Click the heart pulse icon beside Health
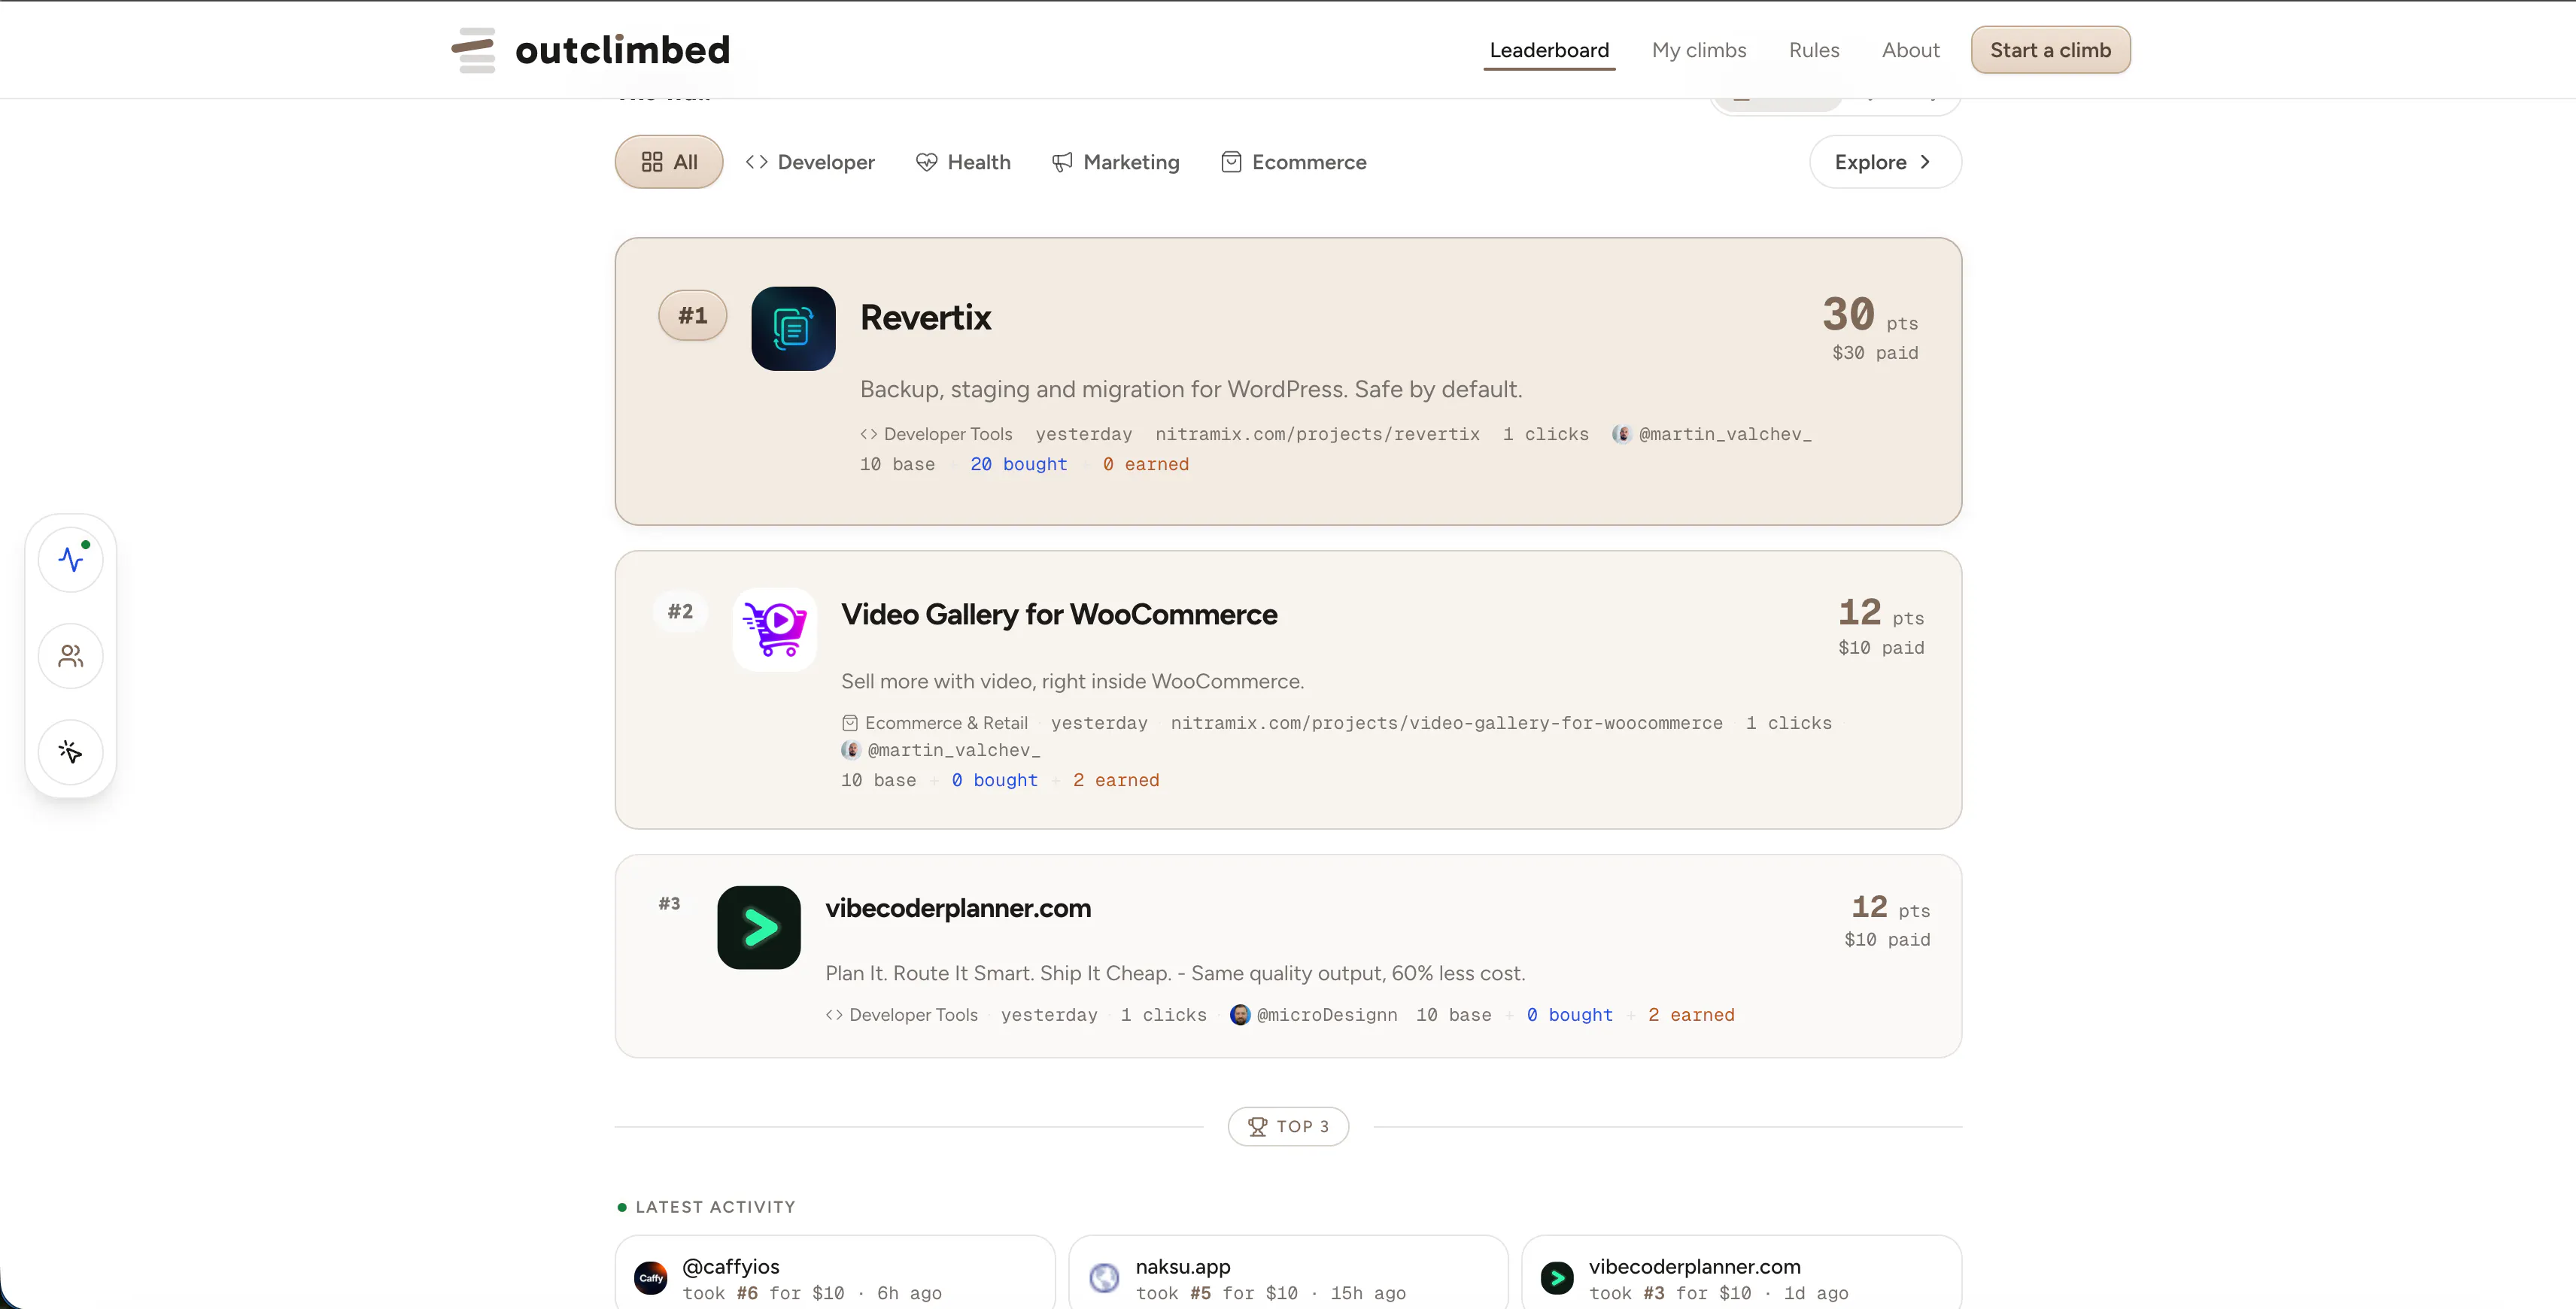The width and height of the screenshot is (2576, 1309). coord(927,162)
